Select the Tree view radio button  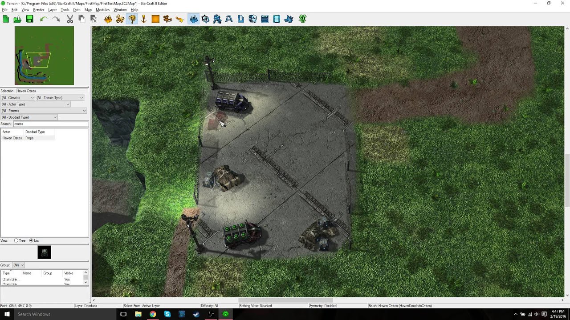[16, 240]
